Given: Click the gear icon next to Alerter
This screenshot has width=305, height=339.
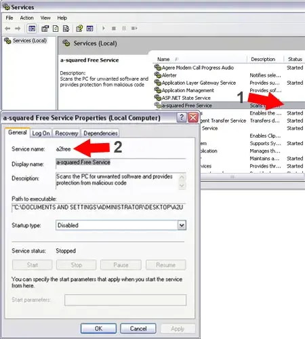Looking at the screenshot, I should tap(157, 75).
